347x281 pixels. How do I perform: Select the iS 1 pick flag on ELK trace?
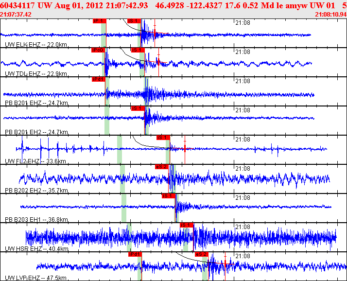(x=134, y=21)
